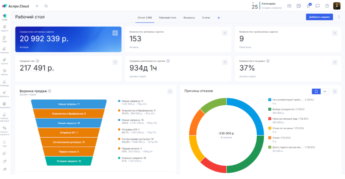Click handle icon on Причины отказов widget
Viewport: 345px width, 179px height.
pos(335,91)
